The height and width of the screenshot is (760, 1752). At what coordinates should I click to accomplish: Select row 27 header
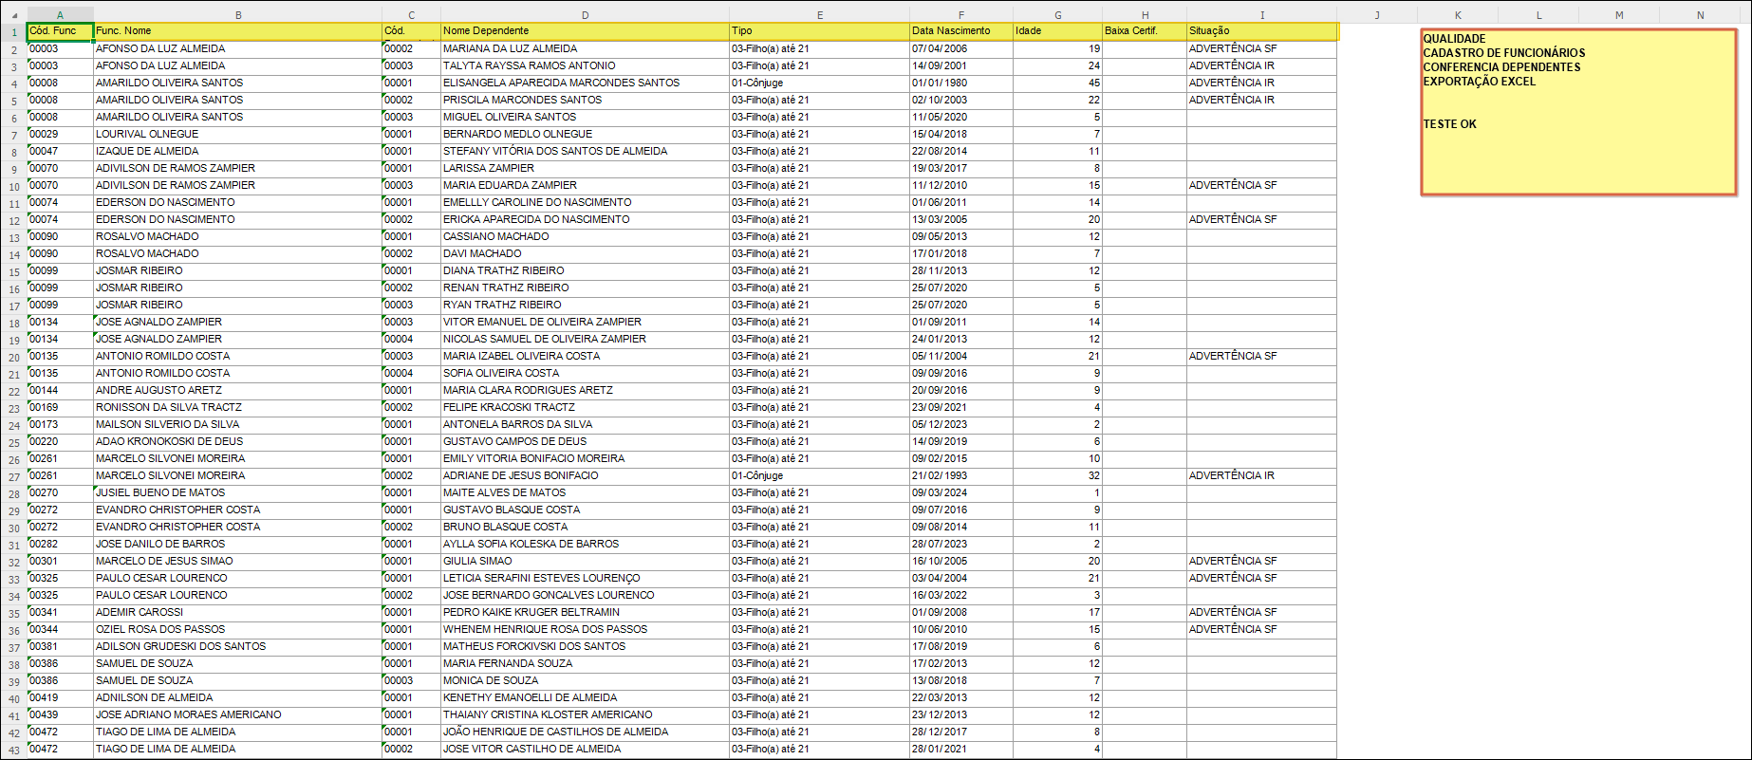point(14,476)
